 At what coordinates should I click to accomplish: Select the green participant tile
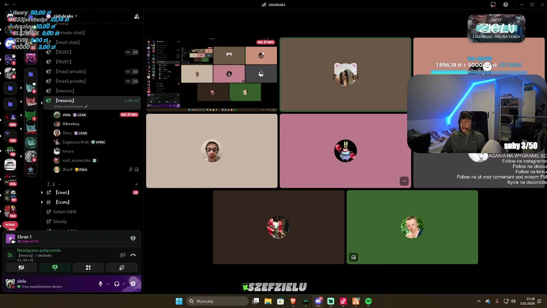click(x=412, y=227)
